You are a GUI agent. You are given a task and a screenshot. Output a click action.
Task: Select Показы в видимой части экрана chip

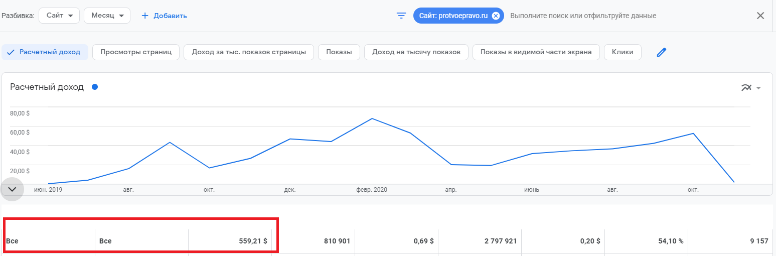pos(536,52)
